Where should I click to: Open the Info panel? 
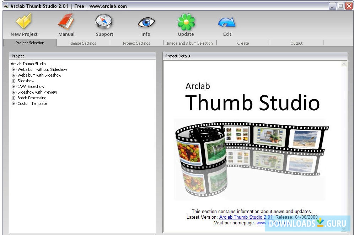[x=146, y=24]
